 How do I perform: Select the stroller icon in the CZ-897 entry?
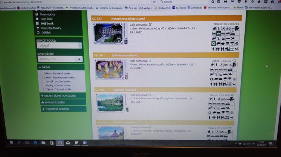(210, 99)
